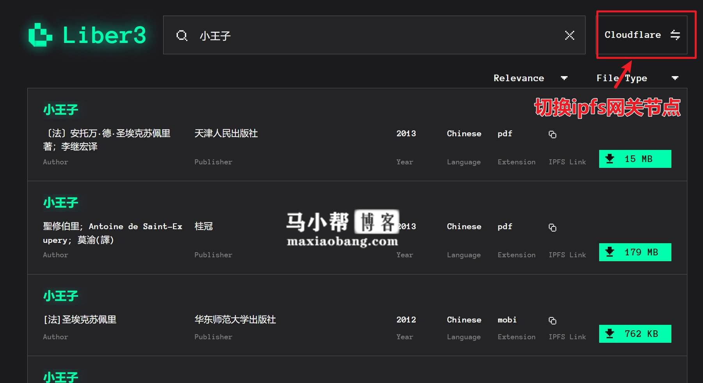The height and width of the screenshot is (383, 703).
Task: Open the partially visible fourth 小王子 title
Action: pyautogui.click(x=61, y=377)
